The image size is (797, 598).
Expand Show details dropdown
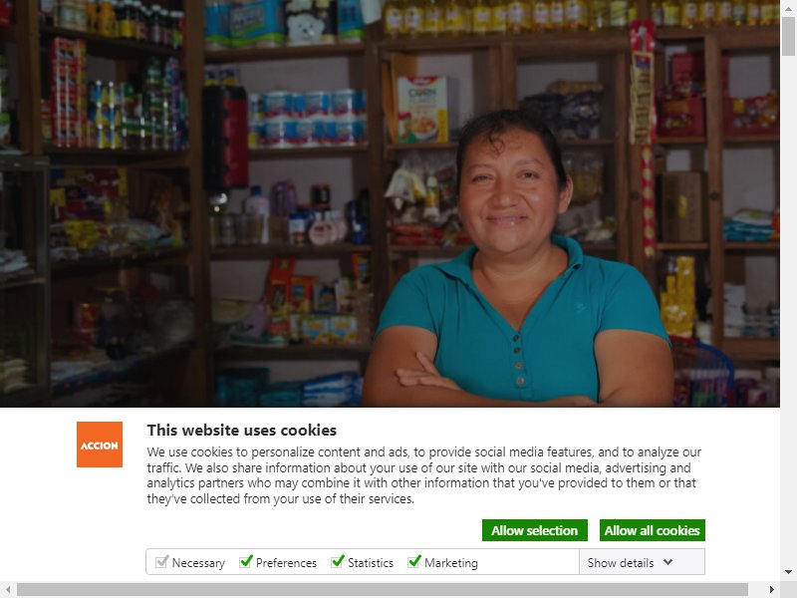(642, 562)
